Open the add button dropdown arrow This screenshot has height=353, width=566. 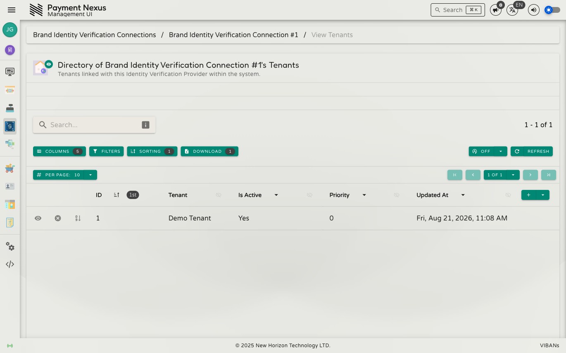click(542, 195)
